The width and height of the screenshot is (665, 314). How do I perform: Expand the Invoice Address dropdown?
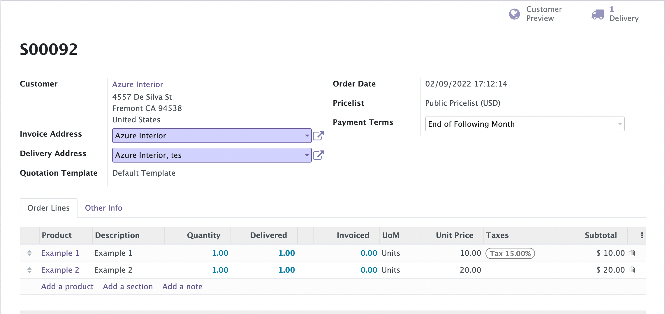[307, 136]
